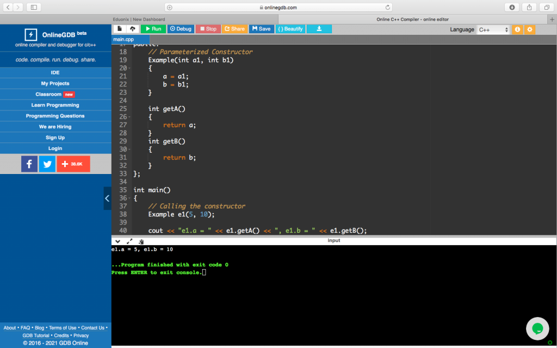Open the Debug mode with the Debug button
This screenshot has height=348, width=557.
pyautogui.click(x=180, y=29)
